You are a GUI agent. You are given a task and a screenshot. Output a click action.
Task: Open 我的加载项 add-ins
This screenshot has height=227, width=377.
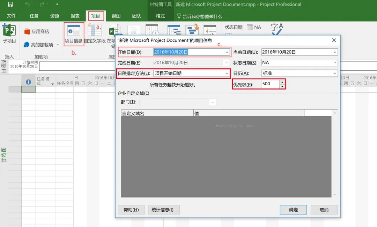[x=39, y=45]
